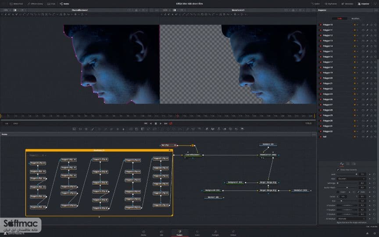Open the Effects Library panel
Viewport: 379px width, 237px height.
(35, 4)
